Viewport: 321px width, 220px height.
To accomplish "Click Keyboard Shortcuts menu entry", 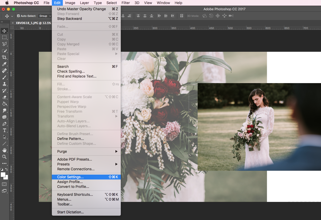I will (75, 195).
